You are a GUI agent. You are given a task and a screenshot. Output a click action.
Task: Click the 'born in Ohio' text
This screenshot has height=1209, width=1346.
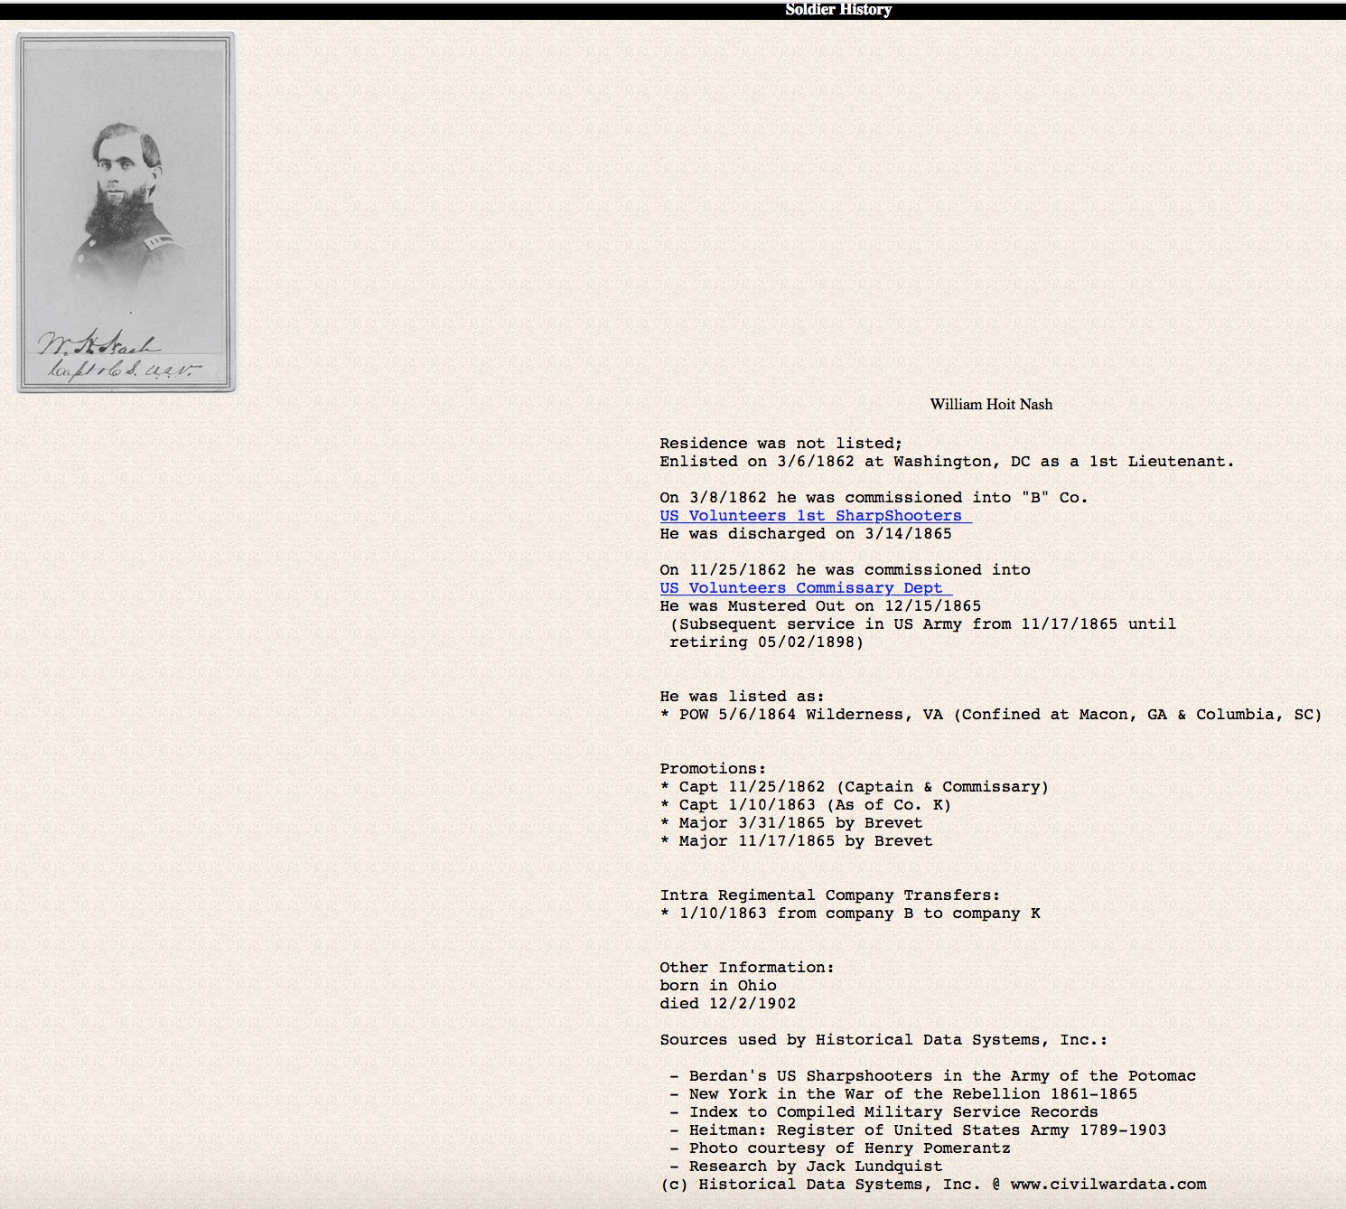tap(717, 986)
